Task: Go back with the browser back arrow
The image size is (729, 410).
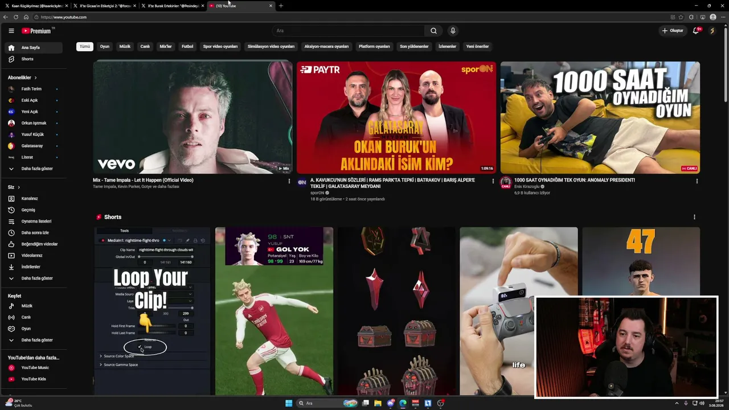Action: [x=6, y=17]
